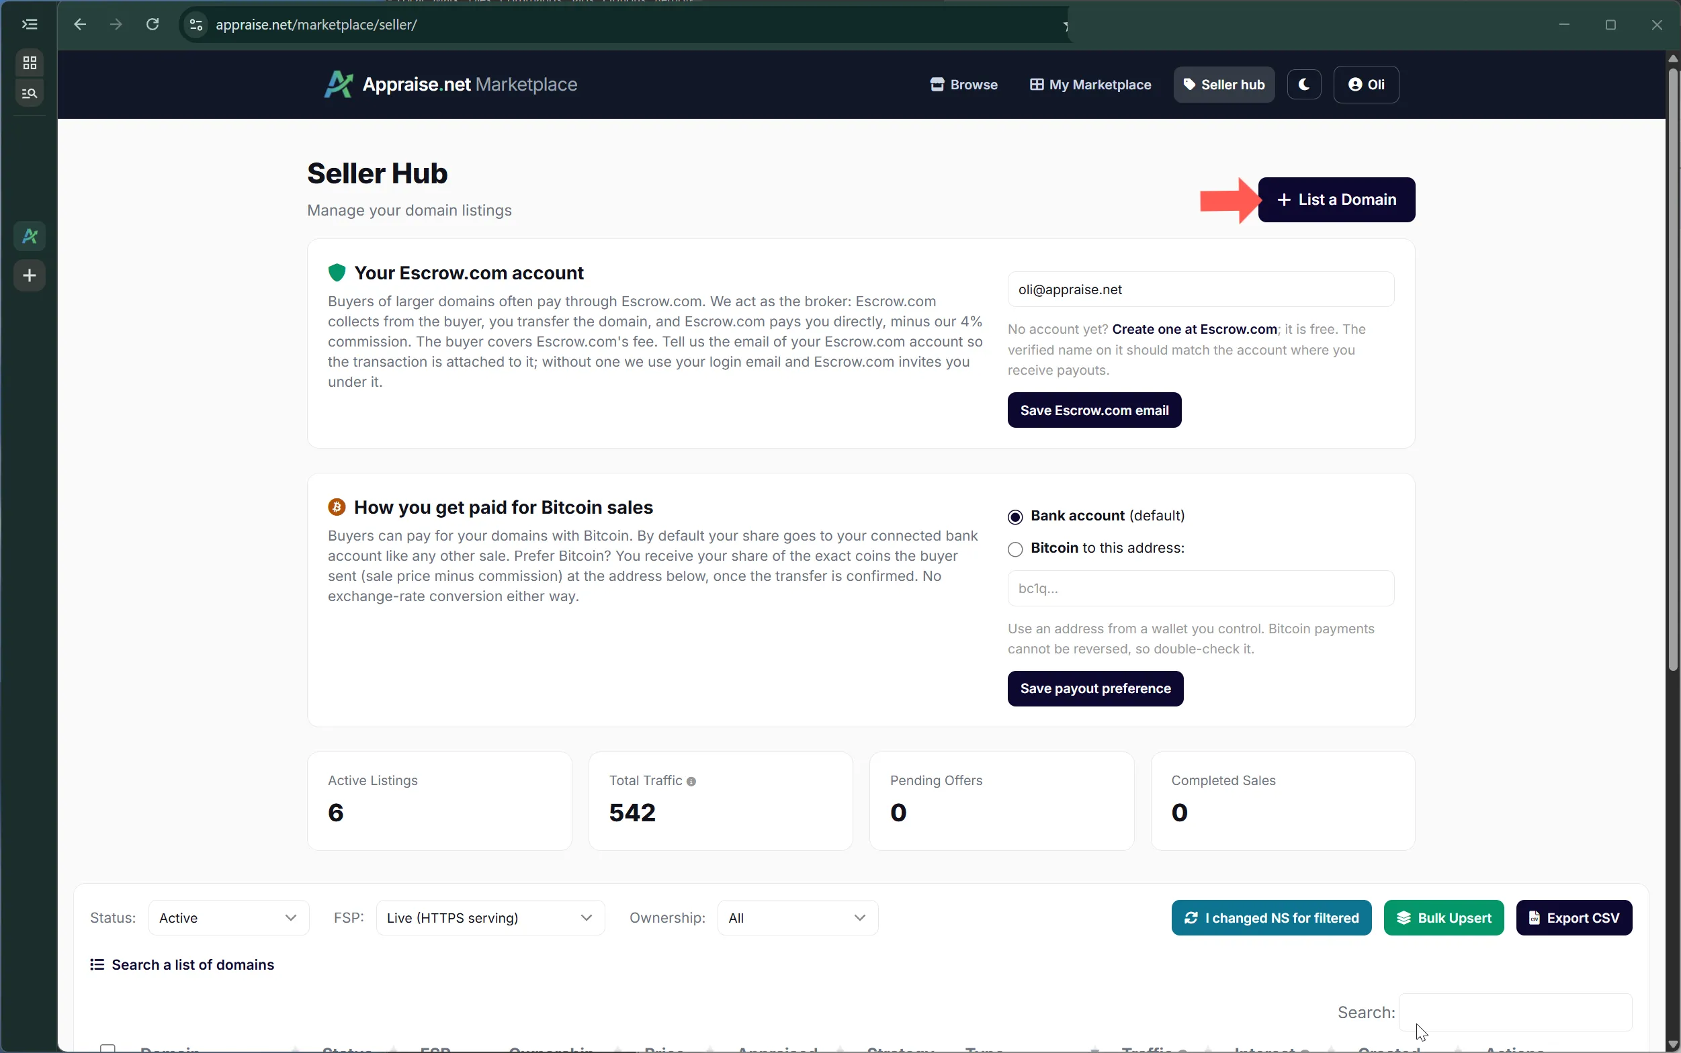The height and width of the screenshot is (1053, 1681).
Task: Go forward with browser forward arrow
Action: [x=116, y=24]
